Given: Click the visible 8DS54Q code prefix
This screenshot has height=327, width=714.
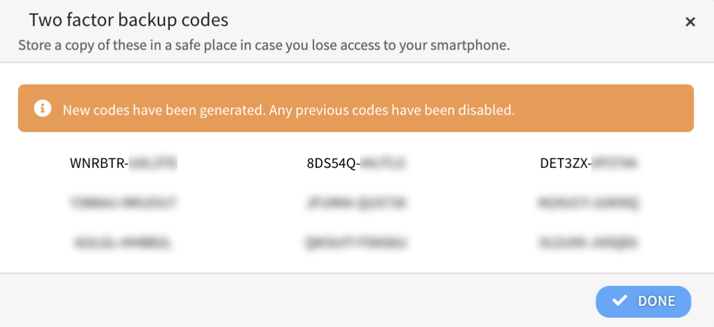Looking at the screenshot, I should (x=331, y=163).
